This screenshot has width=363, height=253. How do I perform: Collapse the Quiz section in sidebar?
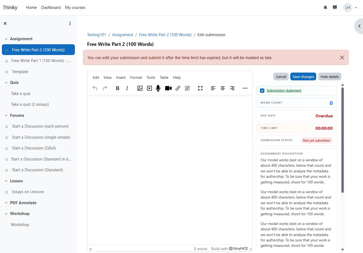(x=6, y=83)
